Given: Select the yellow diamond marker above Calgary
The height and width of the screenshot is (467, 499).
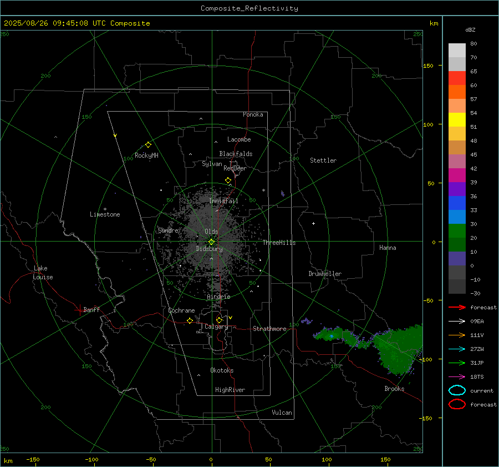Looking at the screenshot, I should pyautogui.click(x=219, y=320).
